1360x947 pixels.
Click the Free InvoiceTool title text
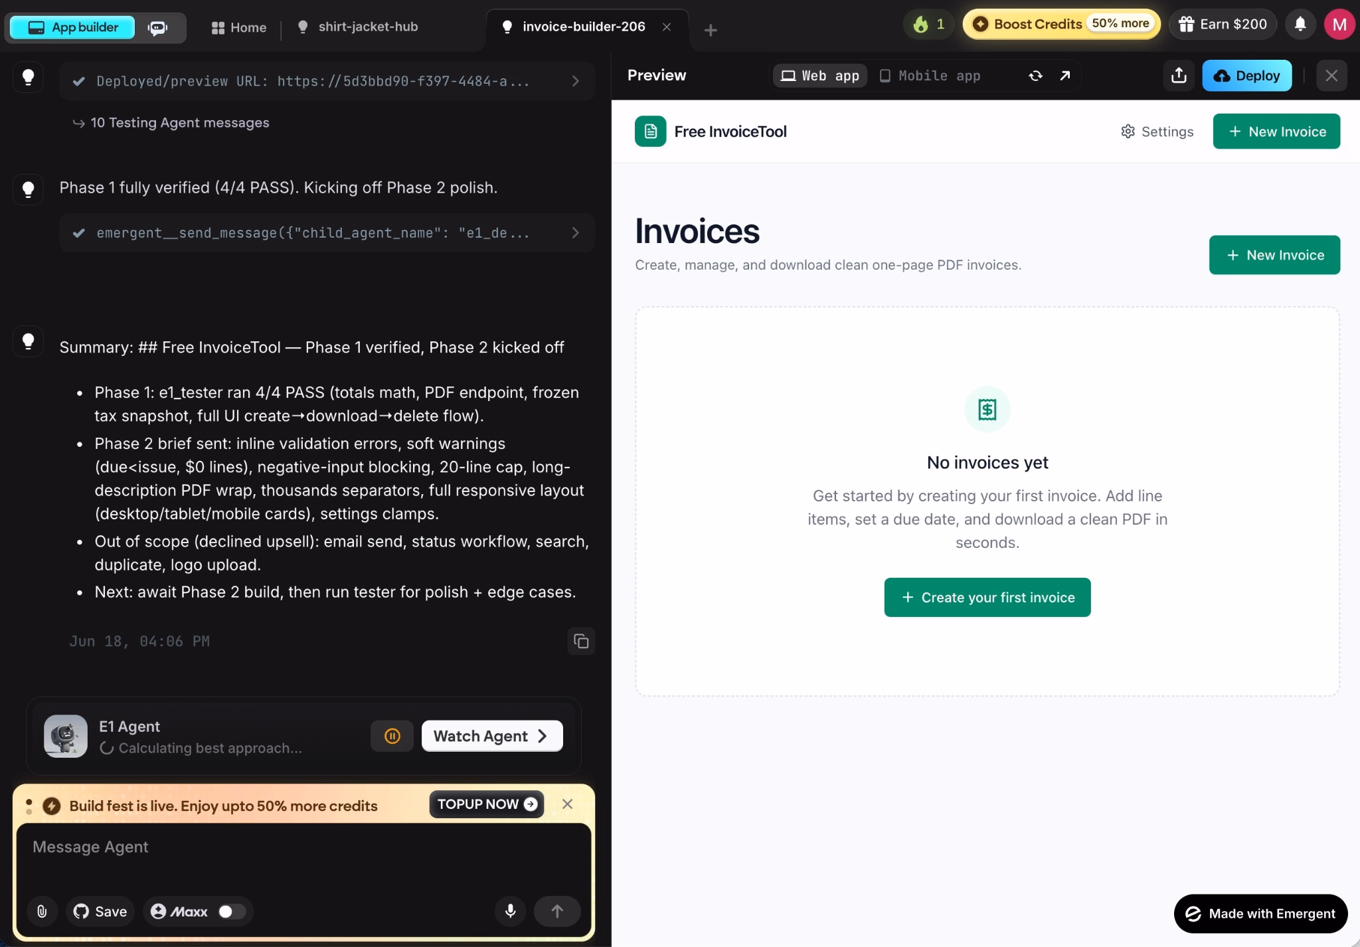730,131
